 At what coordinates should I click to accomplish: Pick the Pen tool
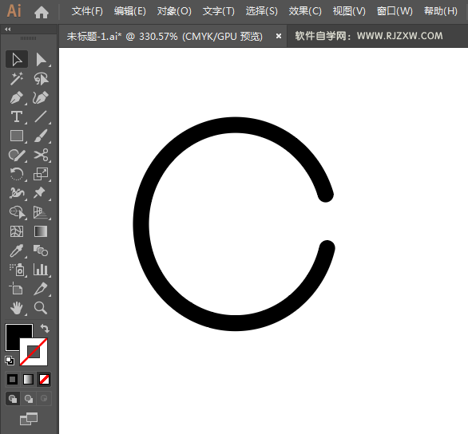pyautogui.click(x=17, y=98)
